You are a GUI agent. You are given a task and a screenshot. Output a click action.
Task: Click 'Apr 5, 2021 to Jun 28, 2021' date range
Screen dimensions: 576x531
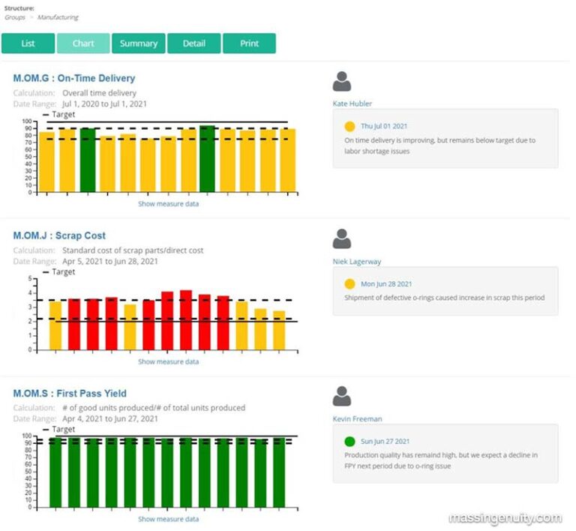point(110,262)
